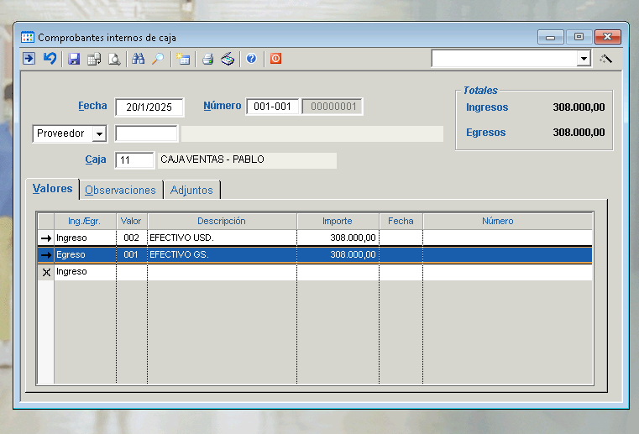Click the magnifying glass find icon
This screenshot has width=639, height=434.
click(158, 59)
